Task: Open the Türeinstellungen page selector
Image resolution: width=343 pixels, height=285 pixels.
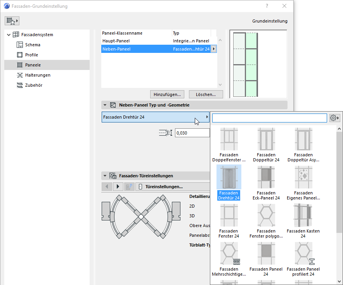Action: tap(173, 187)
